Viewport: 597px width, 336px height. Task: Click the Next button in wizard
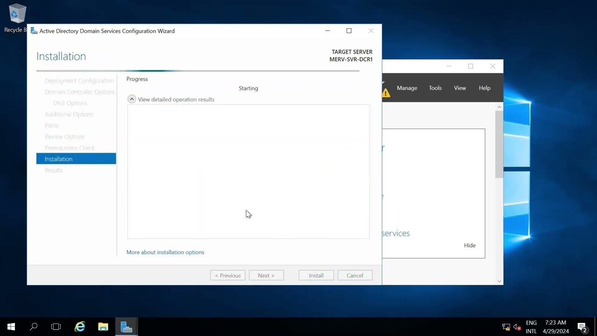[266, 275]
